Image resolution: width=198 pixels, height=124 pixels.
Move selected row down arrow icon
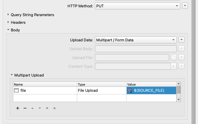click(40, 108)
